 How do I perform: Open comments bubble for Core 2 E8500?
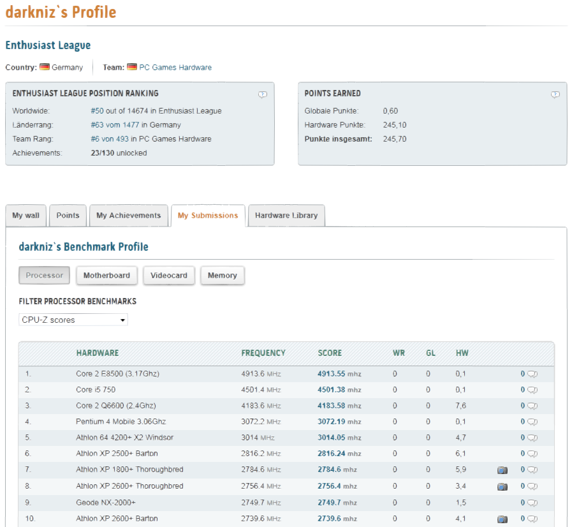tap(532, 374)
